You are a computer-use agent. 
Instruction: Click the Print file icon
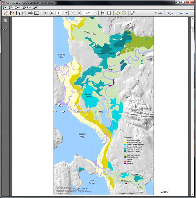30,13
